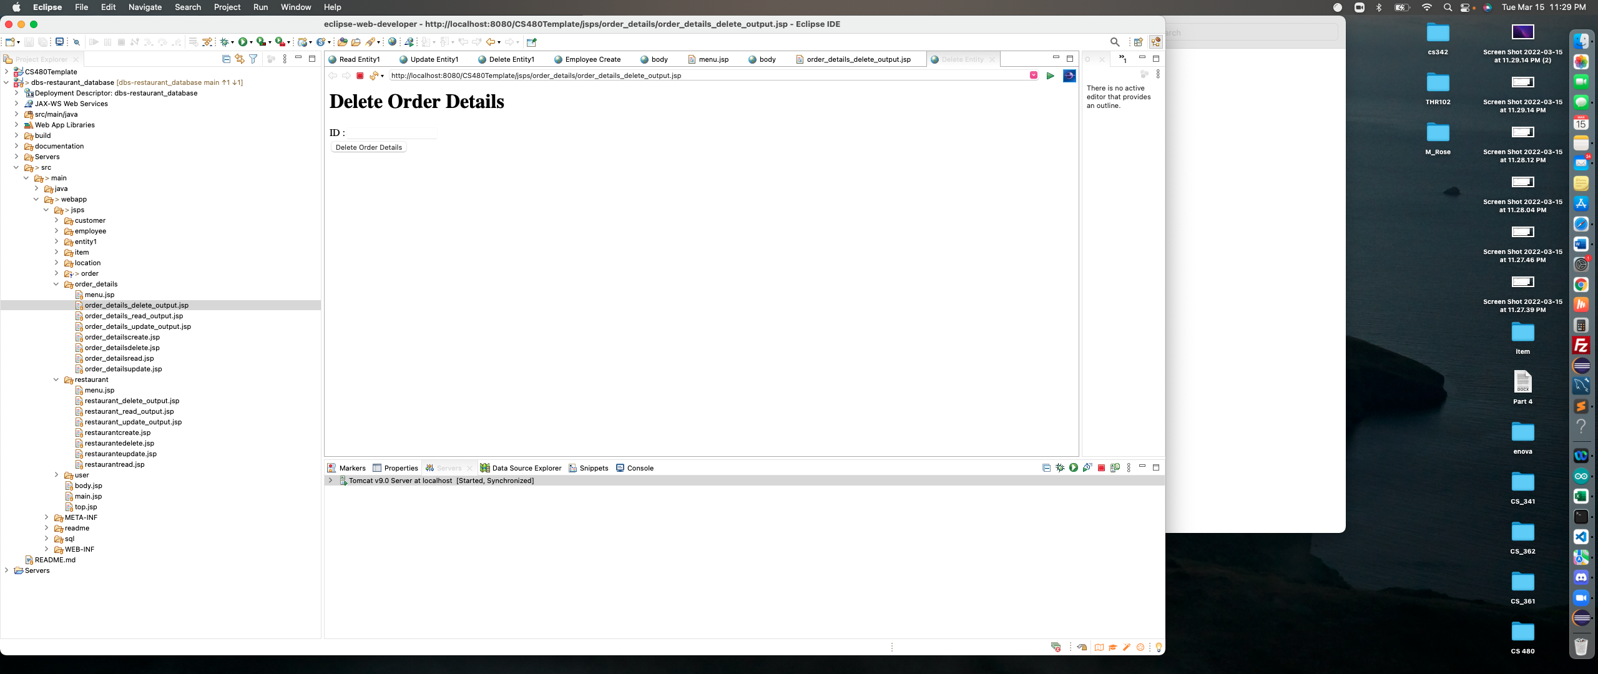
Task: Open URL history dropdown in browser bar
Action: click(1033, 76)
